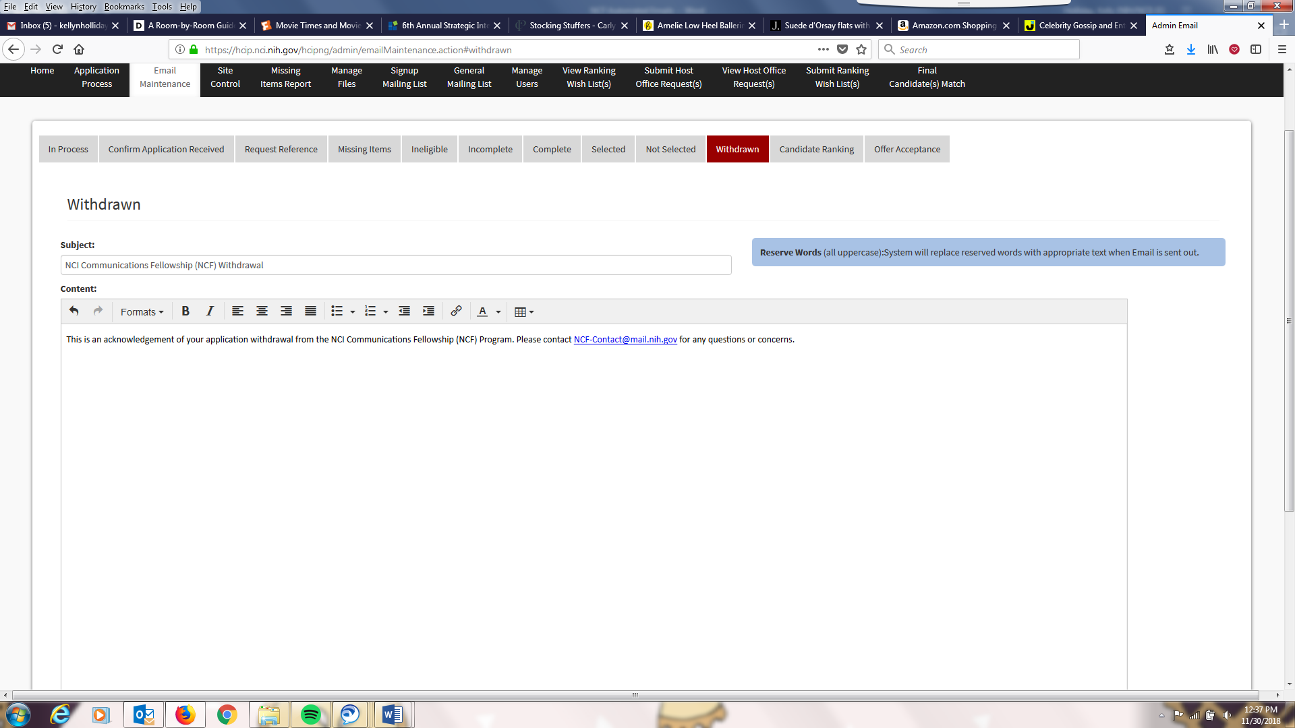Screen dimensions: 1295x728
Task: Click the Subject input field
Action: click(396, 265)
